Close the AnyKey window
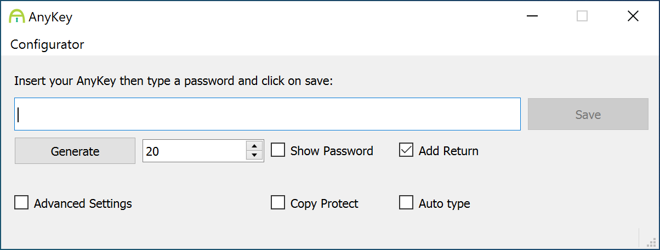660x250 pixels. [633, 16]
